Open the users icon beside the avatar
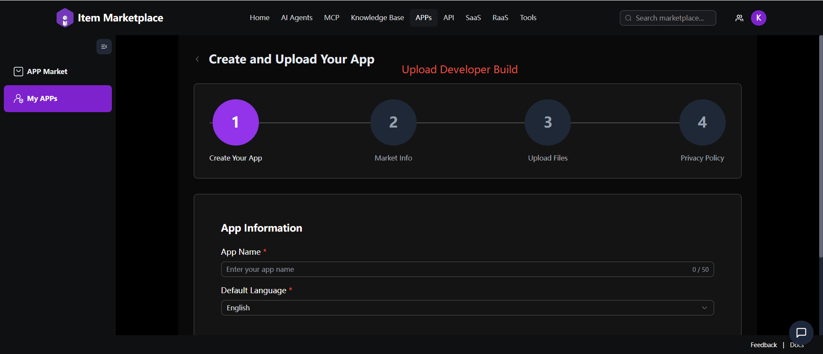 coord(739,18)
